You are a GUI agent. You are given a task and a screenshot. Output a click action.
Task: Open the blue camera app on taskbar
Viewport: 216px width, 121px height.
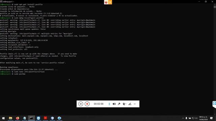pyautogui.click(x=59, y=118)
